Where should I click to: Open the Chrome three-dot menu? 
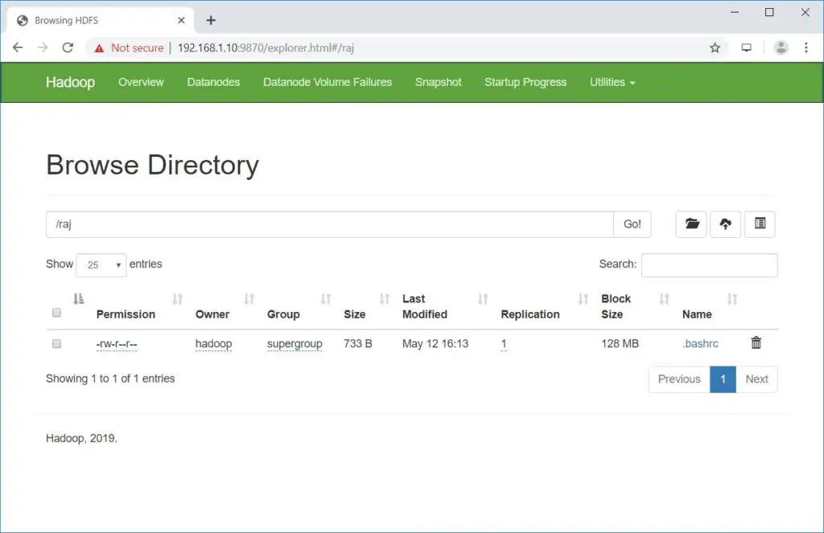pos(807,48)
